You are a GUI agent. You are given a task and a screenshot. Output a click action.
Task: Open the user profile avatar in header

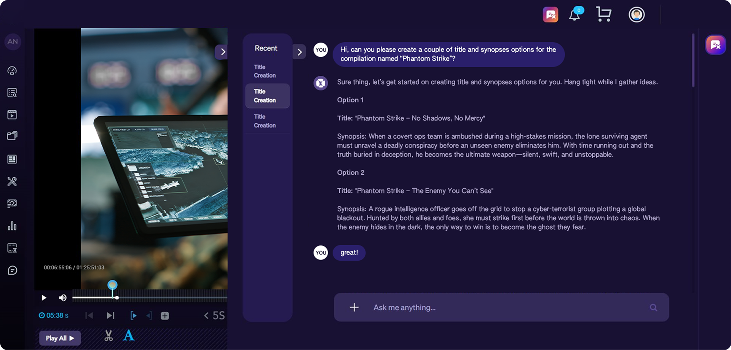pyautogui.click(x=637, y=15)
